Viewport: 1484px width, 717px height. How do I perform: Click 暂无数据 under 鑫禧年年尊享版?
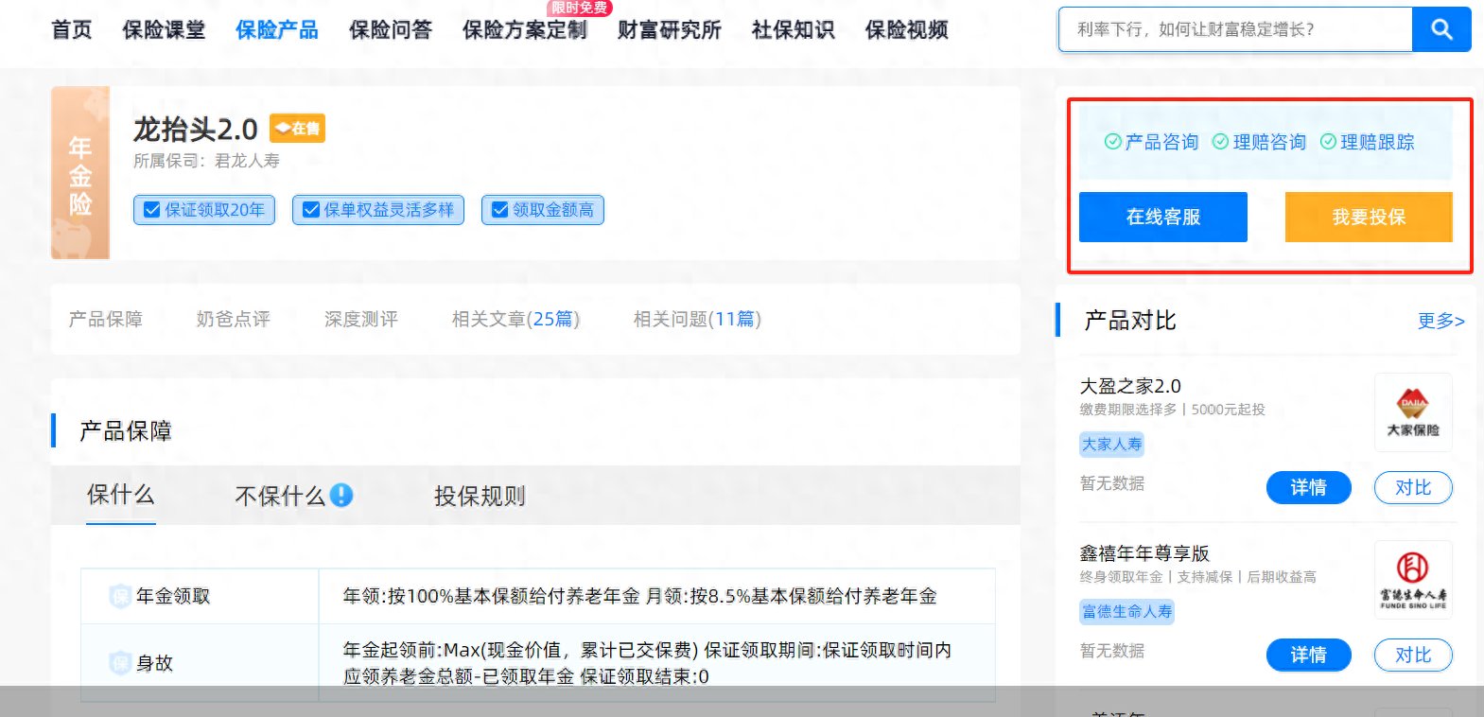coord(1112,651)
